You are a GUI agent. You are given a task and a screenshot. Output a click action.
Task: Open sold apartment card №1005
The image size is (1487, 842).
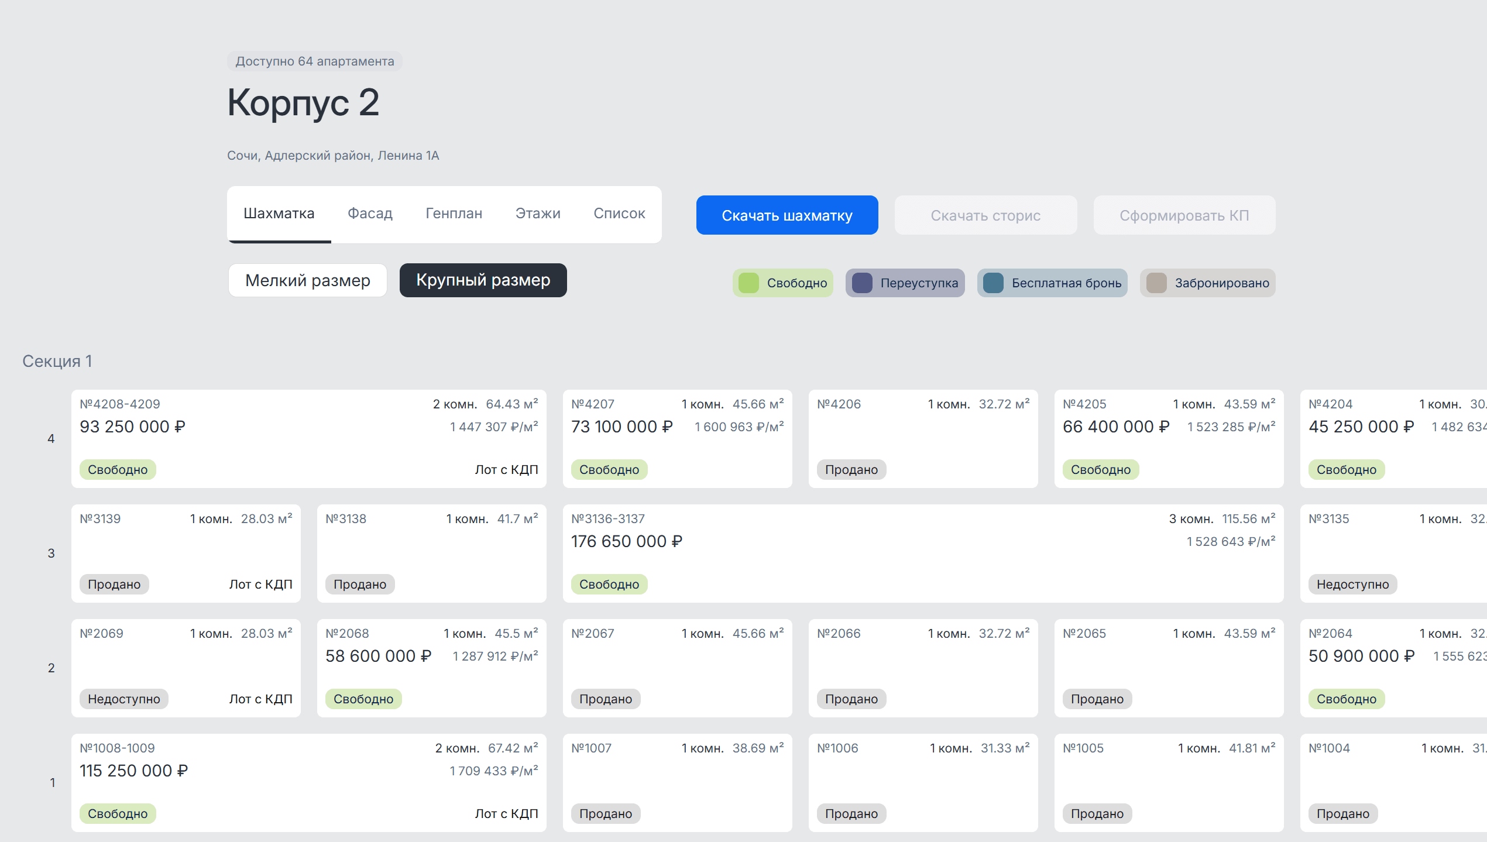pyautogui.click(x=1169, y=783)
